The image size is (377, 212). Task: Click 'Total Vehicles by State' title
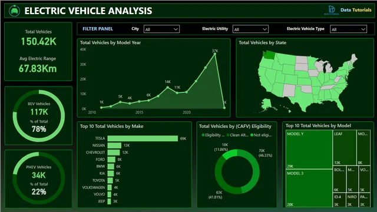point(262,42)
